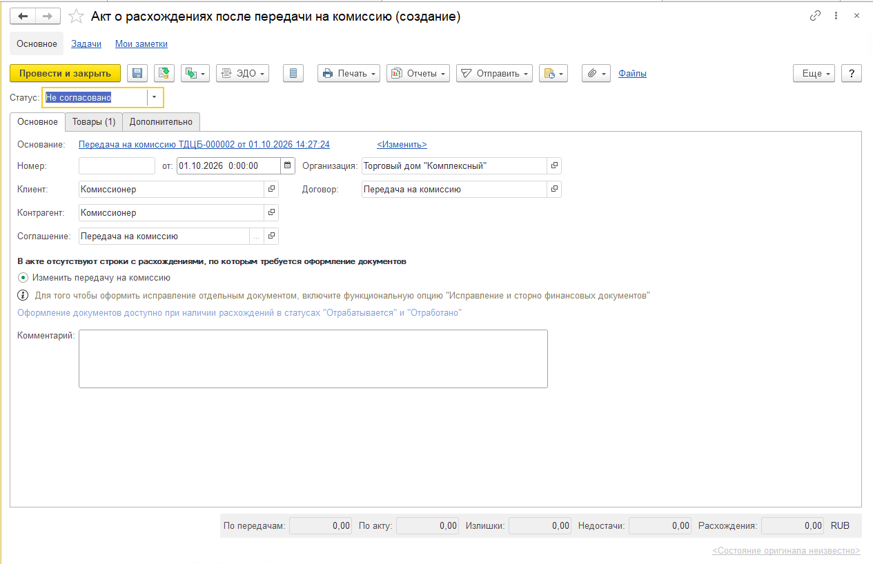
Task: Open the Организация record form
Action: [x=554, y=165]
